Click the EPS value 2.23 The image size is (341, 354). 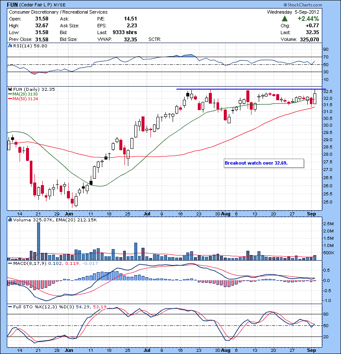[132, 26]
